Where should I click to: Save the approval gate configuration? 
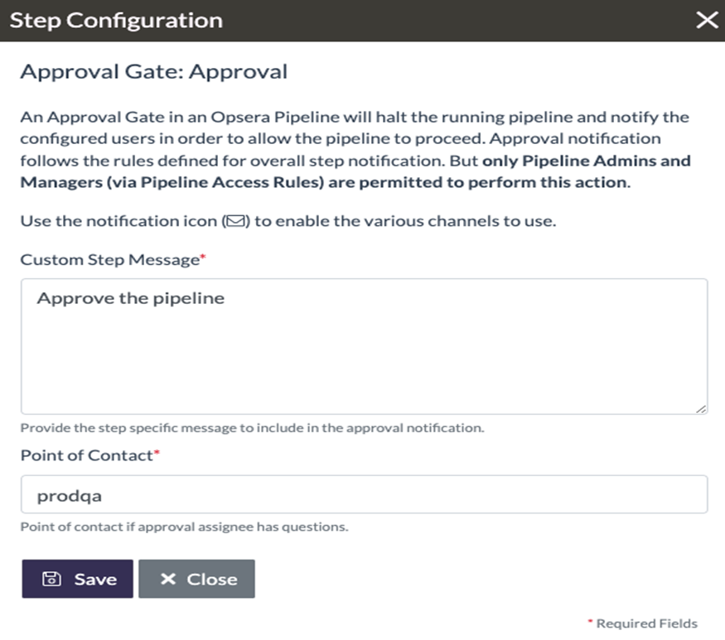point(77,579)
